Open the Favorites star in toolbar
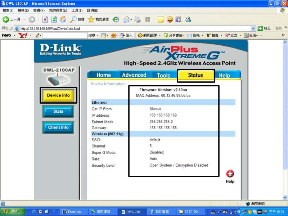 [91, 19]
